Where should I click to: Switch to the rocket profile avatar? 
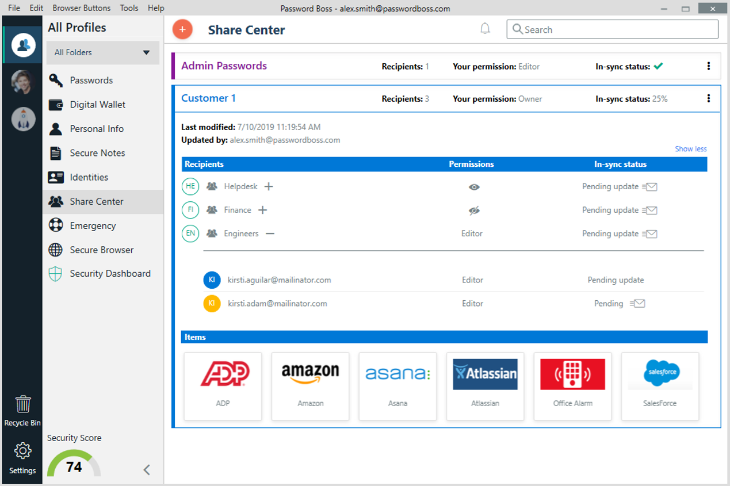(x=23, y=119)
